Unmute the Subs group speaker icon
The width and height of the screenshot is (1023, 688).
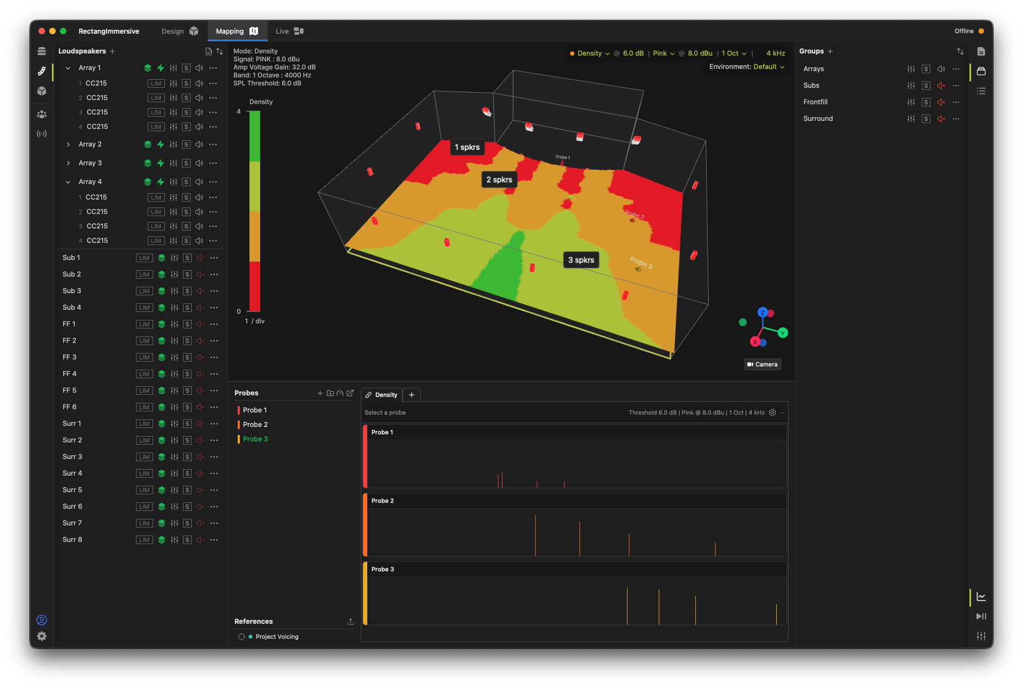[941, 86]
